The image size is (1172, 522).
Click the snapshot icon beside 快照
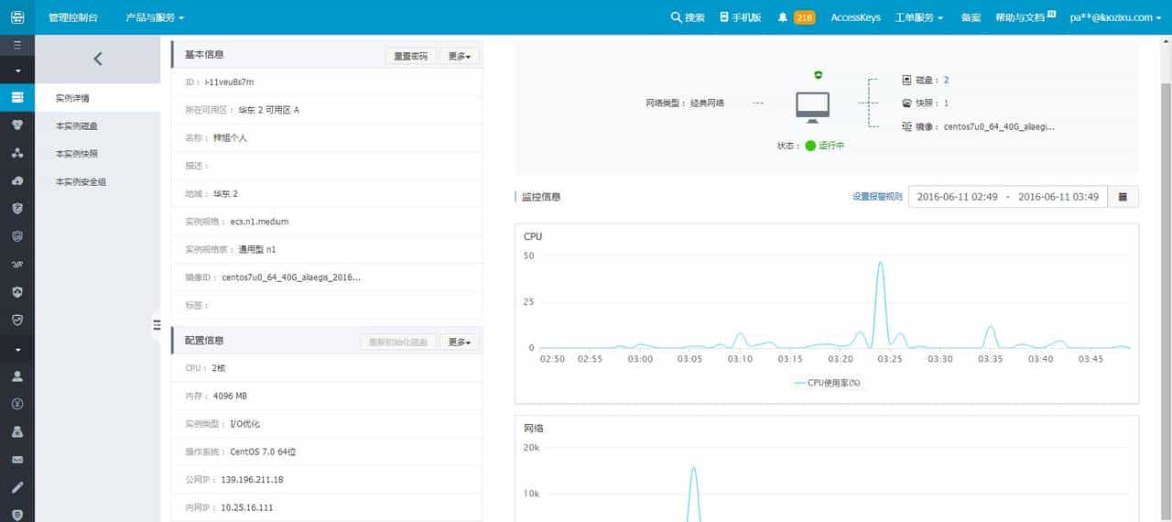coord(906,103)
